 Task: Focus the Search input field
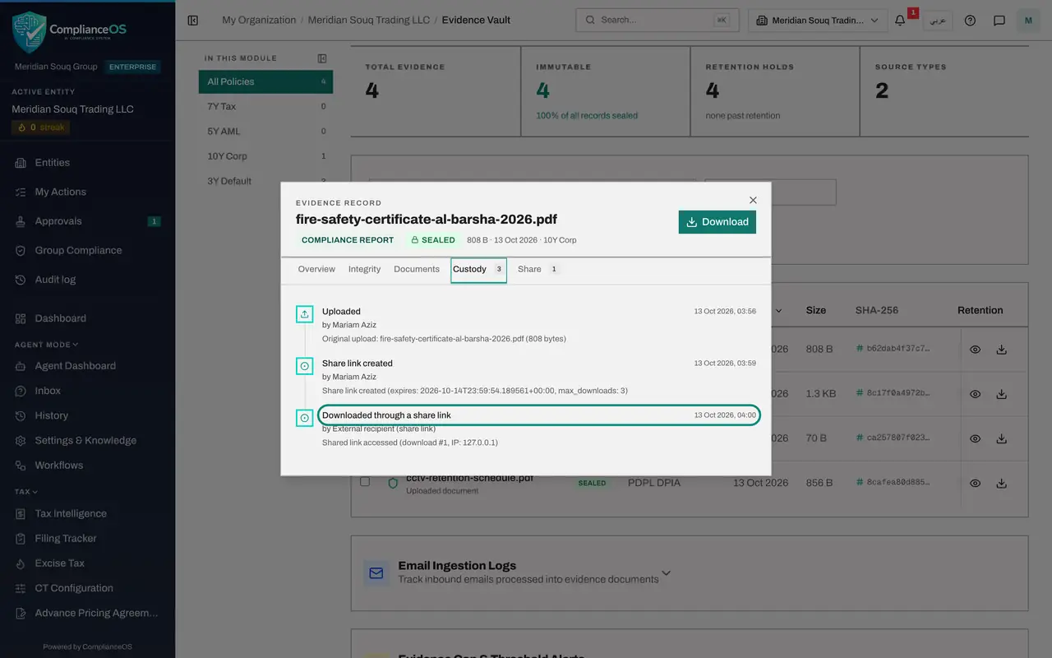(x=657, y=20)
